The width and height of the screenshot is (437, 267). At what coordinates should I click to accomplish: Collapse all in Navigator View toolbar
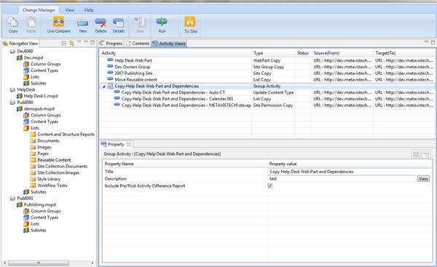(64, 43)
